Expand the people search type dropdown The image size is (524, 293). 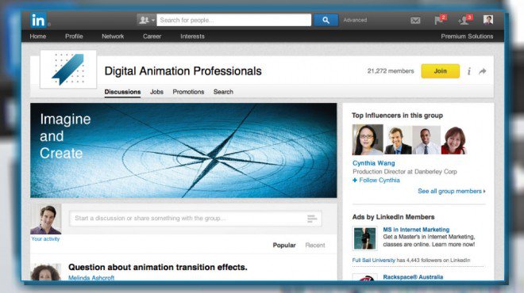146,20
